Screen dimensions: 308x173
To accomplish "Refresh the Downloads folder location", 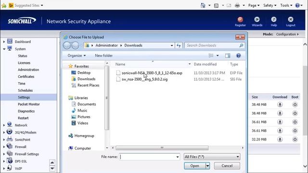I will click(179, 45).
